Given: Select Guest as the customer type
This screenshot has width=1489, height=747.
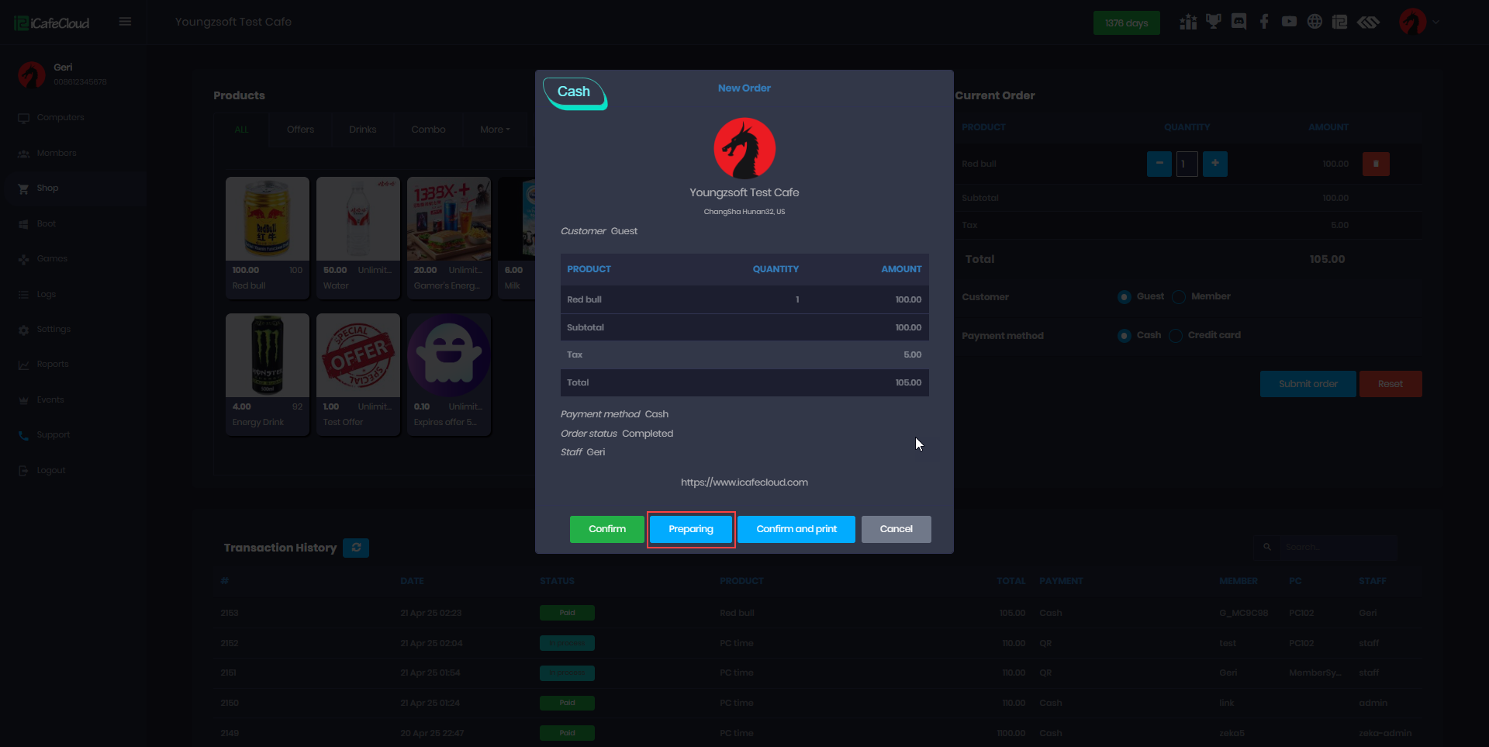Looking at the screenshot, I should point(1124,297).
